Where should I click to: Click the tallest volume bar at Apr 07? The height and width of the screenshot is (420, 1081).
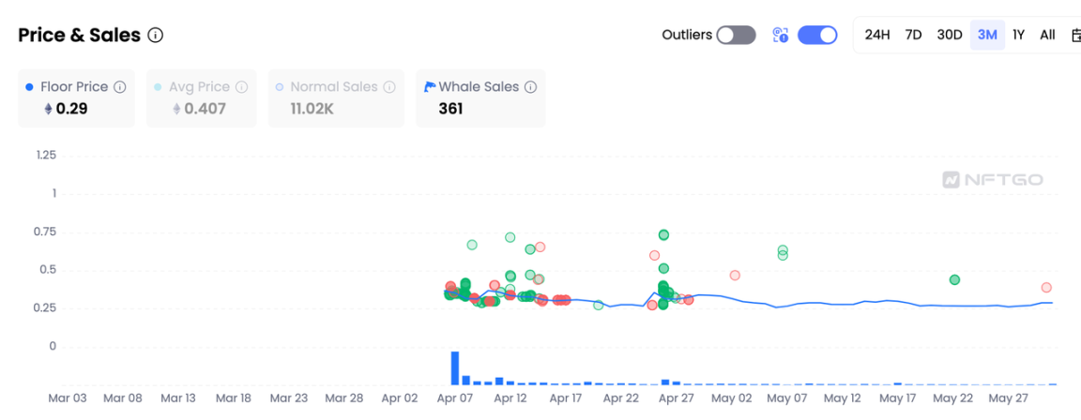455,367
